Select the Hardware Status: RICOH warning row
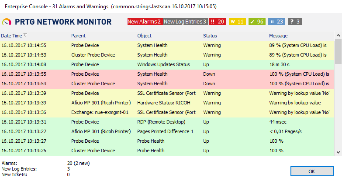 (164, 103)
